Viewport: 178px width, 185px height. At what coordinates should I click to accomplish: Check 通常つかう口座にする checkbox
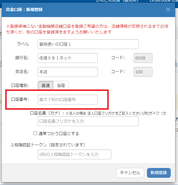[x=35, y=133]
